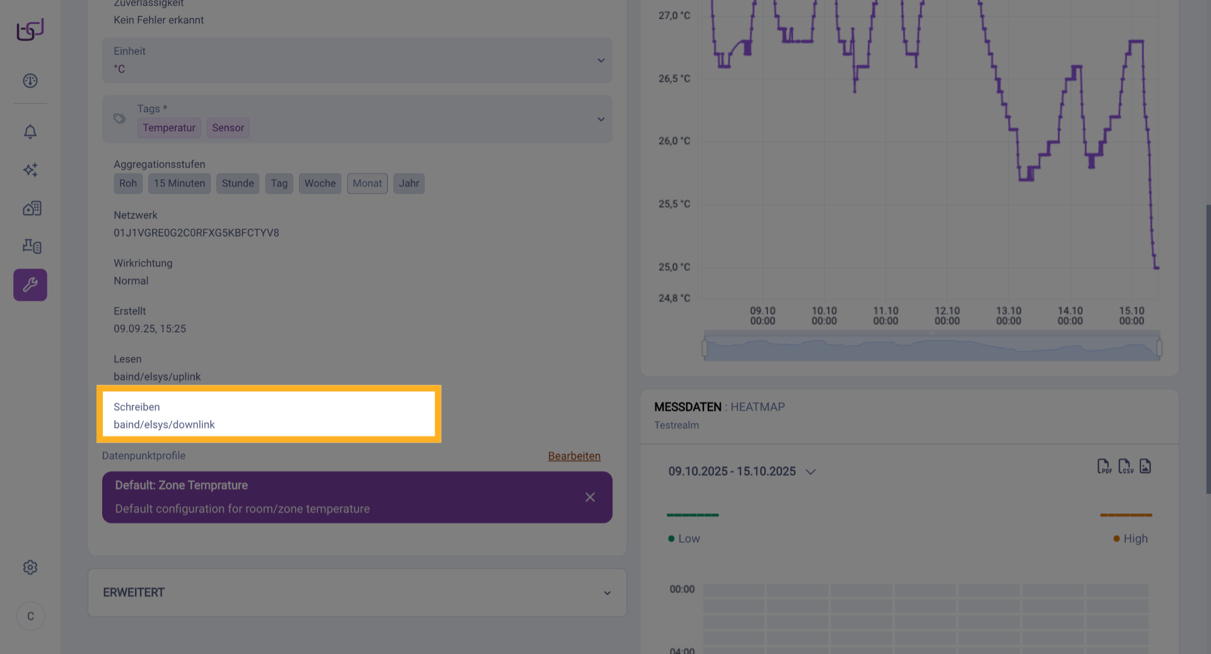Toggle the Monat aggregation level
Image resolution: width=1211 pixels, height=654 pixels.
pos(367,184)
